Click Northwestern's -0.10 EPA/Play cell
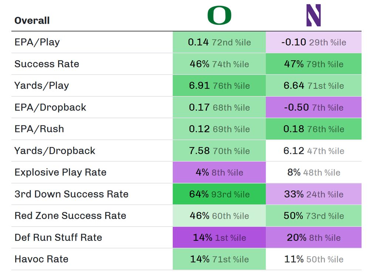The width and height of the screenshot is (370, 274). 313,42
